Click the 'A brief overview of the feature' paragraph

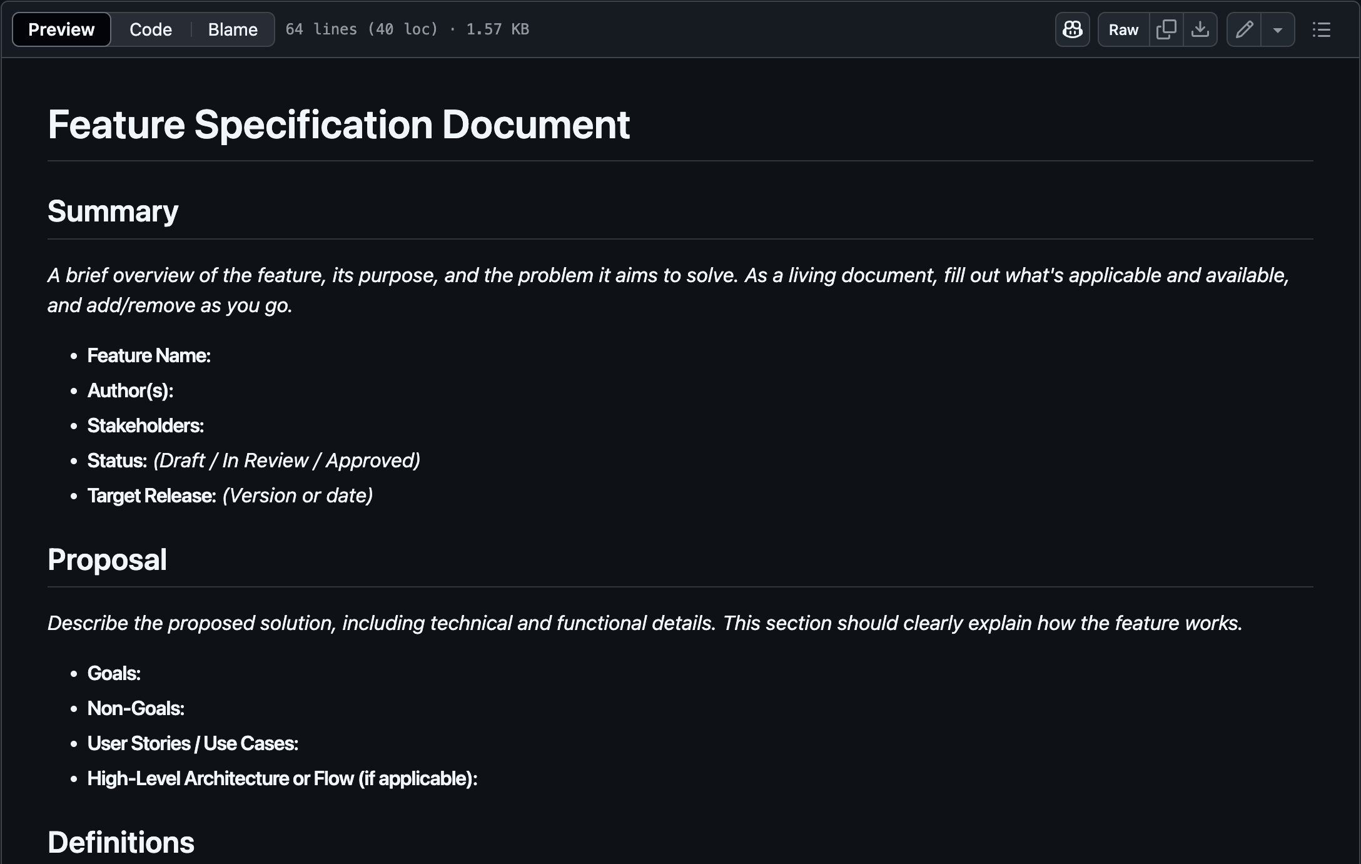click(x=668, y=290)
